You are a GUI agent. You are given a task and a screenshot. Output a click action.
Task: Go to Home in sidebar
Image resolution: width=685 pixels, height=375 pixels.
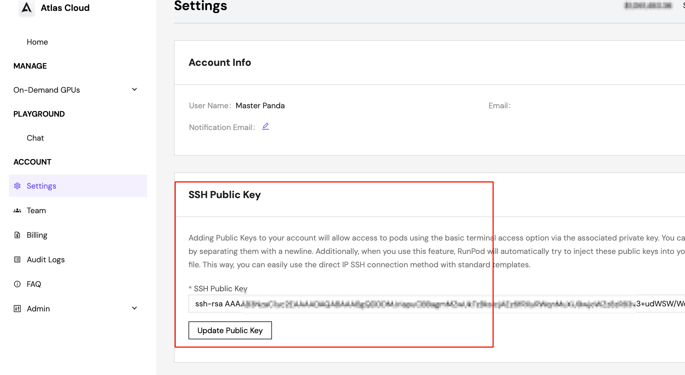37,42
